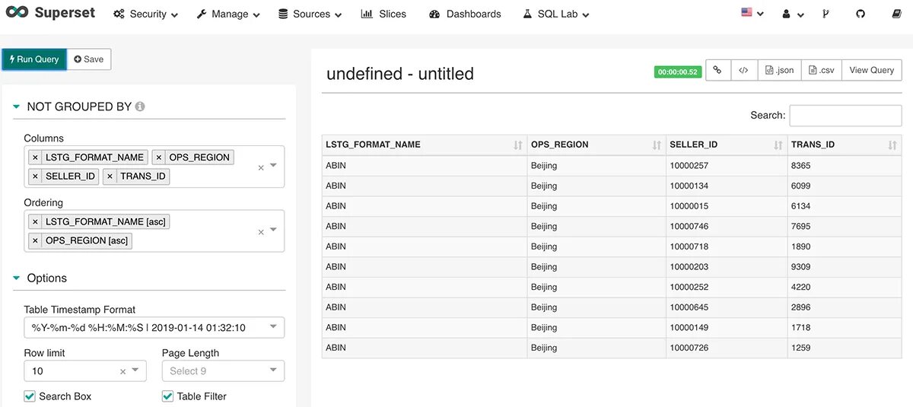The image size is (913, 407).
Task: Collapse the Options section
Action: (x=17, y=278)
